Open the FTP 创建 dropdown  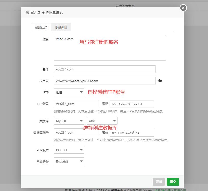coord(69,92)
